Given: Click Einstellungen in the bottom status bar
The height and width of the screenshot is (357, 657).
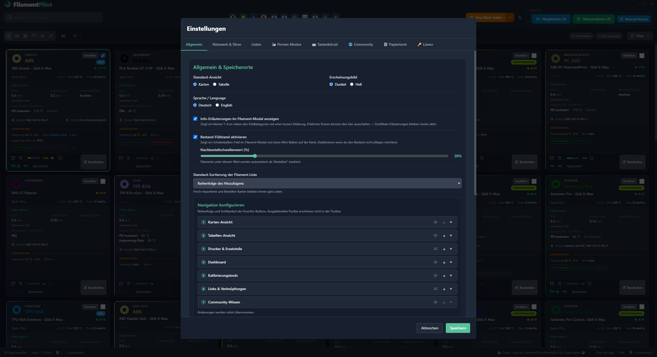Looking at the screenshot, I should tap(641, 353).
